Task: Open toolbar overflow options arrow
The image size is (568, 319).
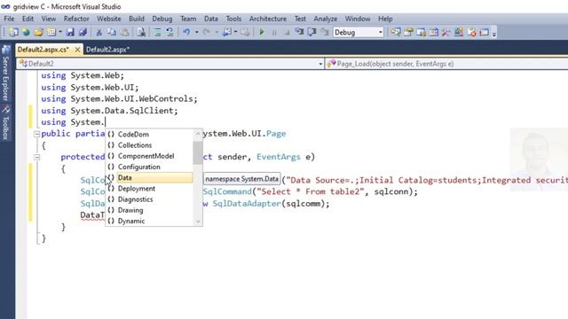Action: pos(494,34)
